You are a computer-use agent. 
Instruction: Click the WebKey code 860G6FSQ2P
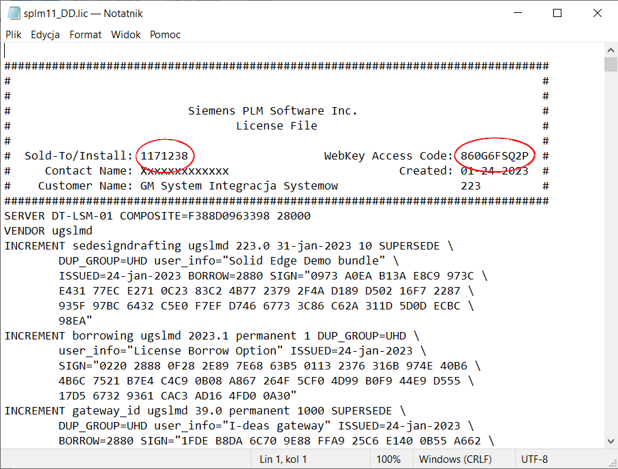coord(494,156)
